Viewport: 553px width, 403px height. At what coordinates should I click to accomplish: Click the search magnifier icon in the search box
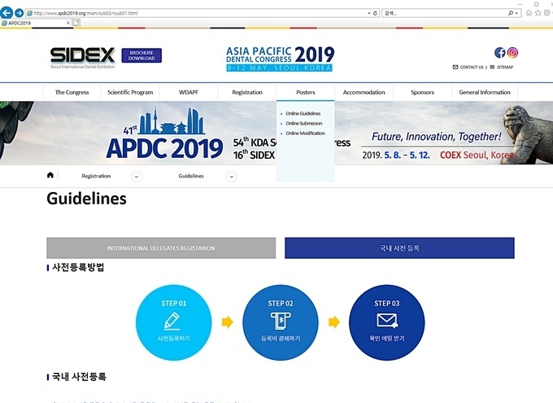coord(511,13)
